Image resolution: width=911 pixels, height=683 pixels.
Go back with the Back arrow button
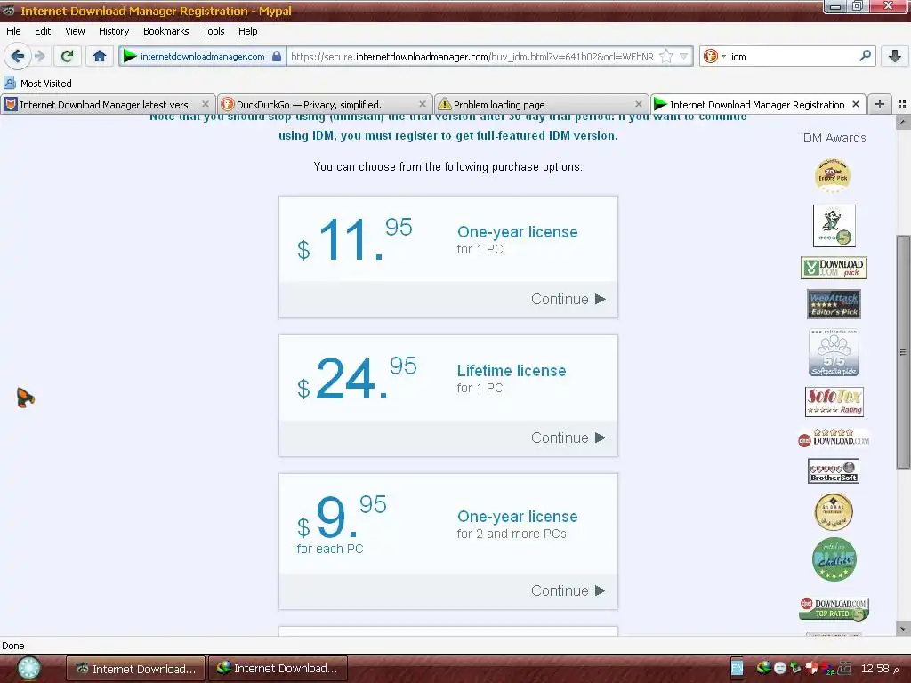point(18,56)
